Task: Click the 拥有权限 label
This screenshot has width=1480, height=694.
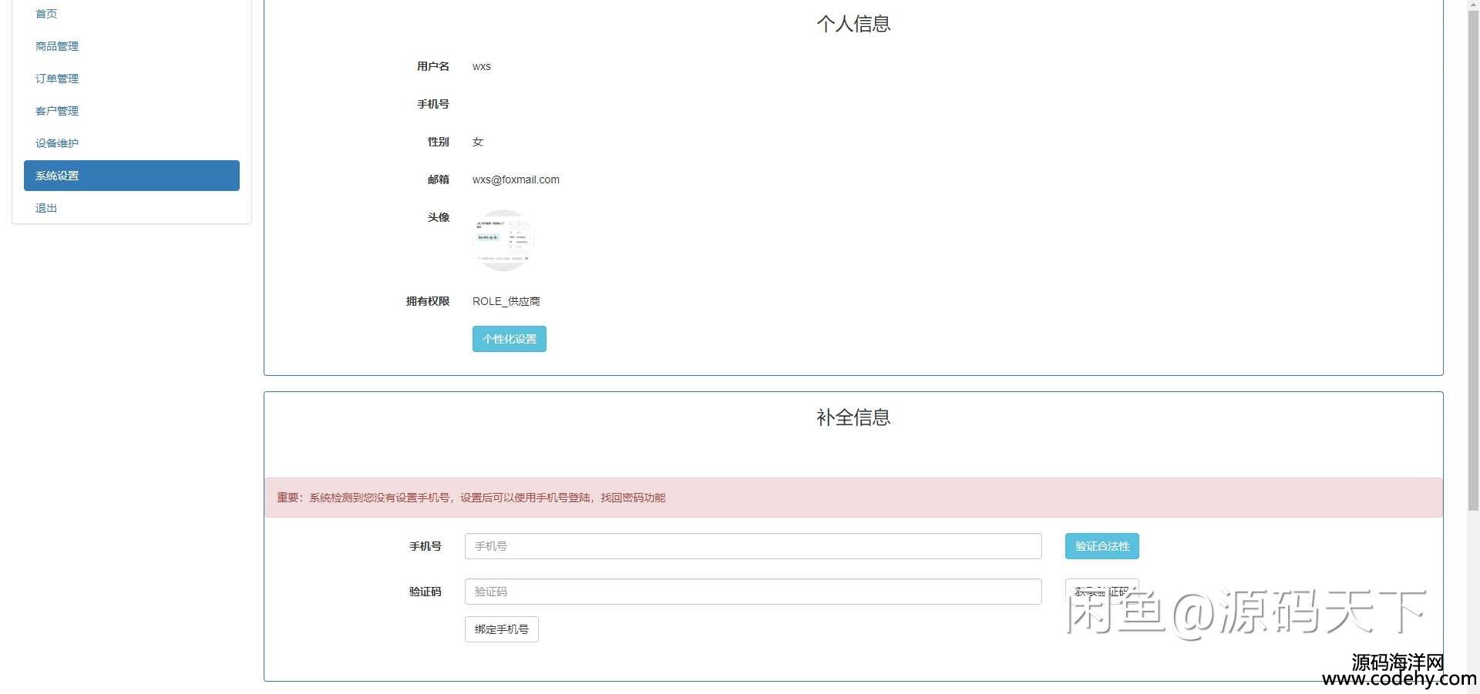Action: pos(428,301)
